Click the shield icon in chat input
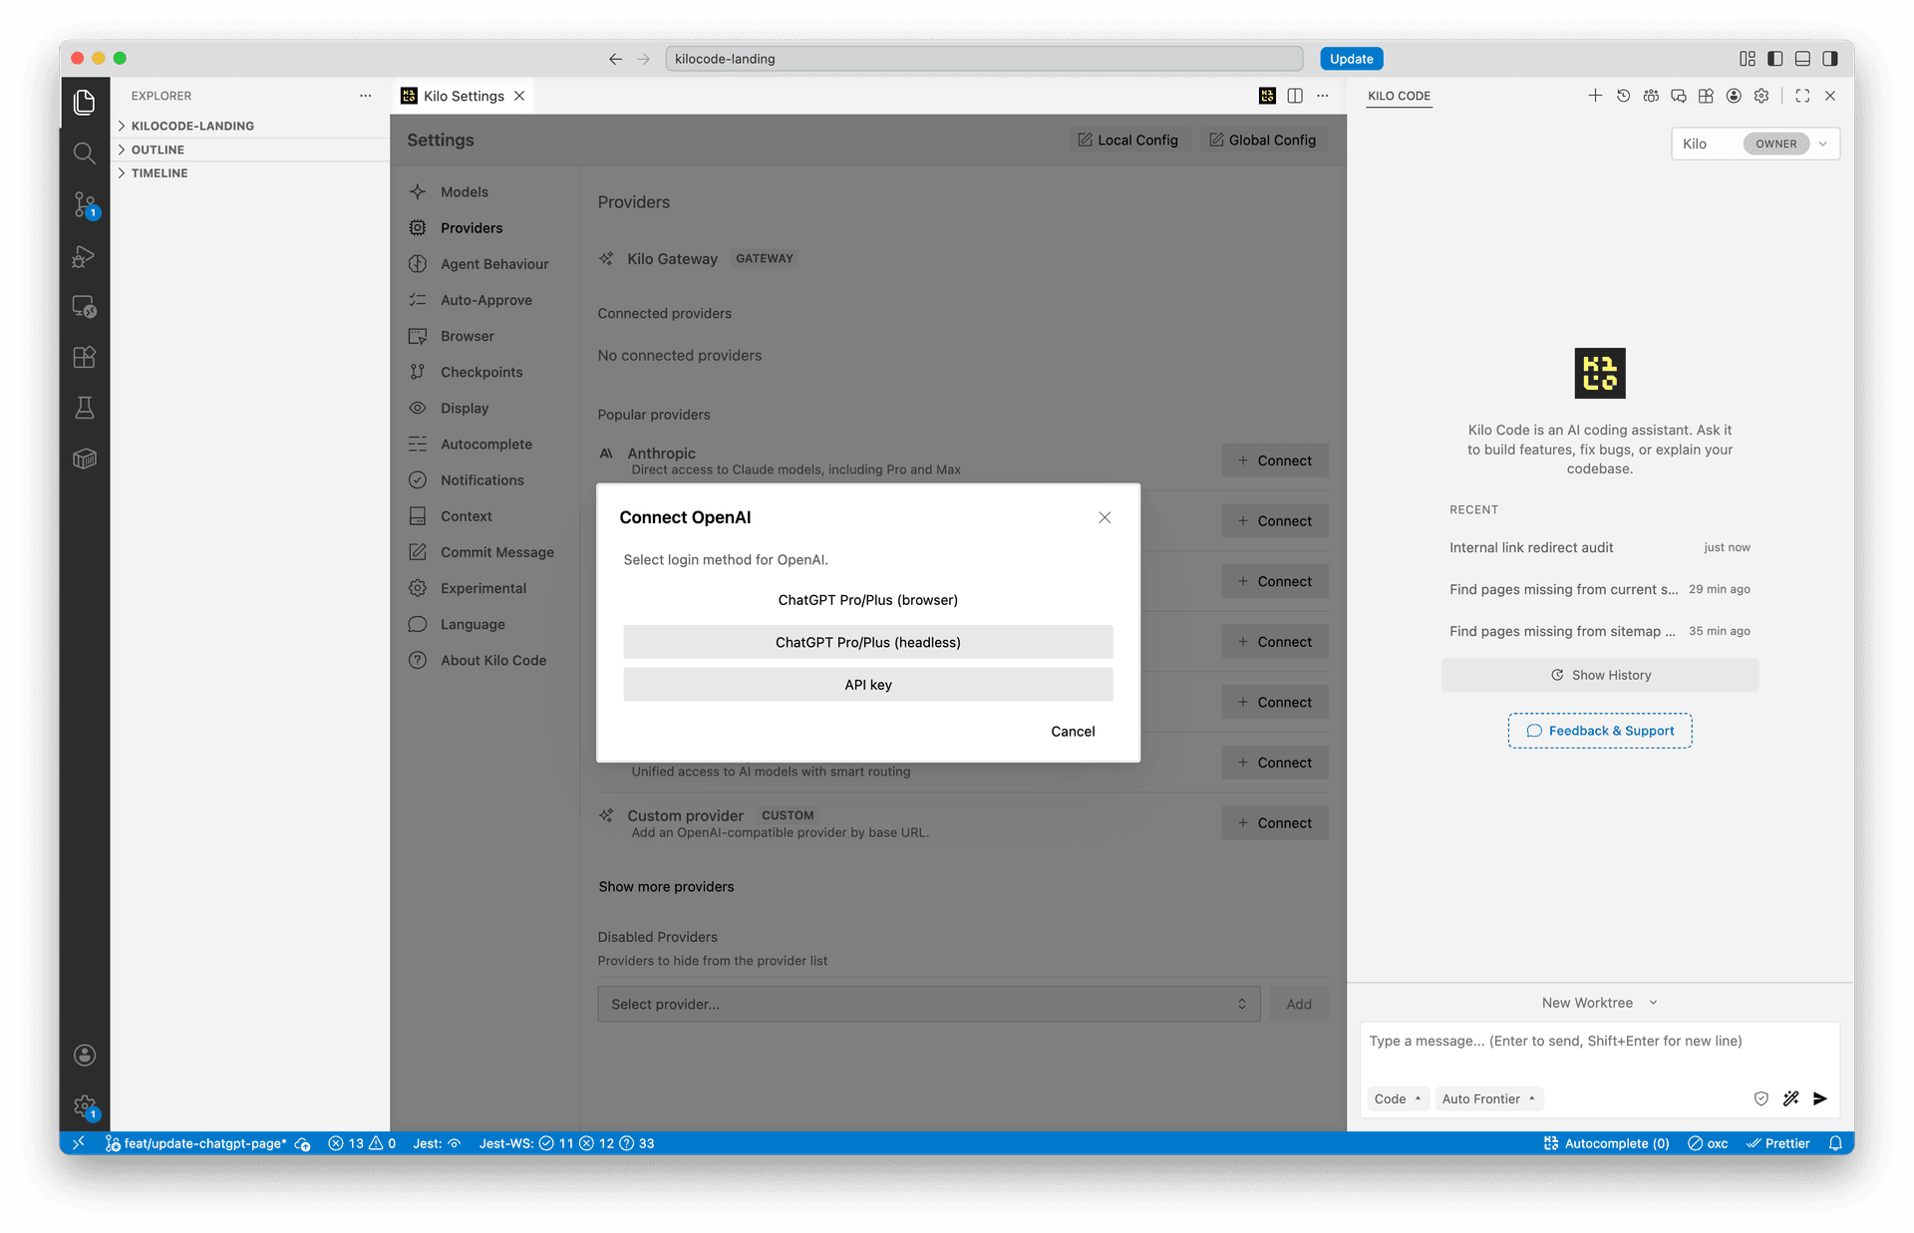Image resolution: width=1914 pixels, height=1233 pixels. click(x=1761, y=1098)
